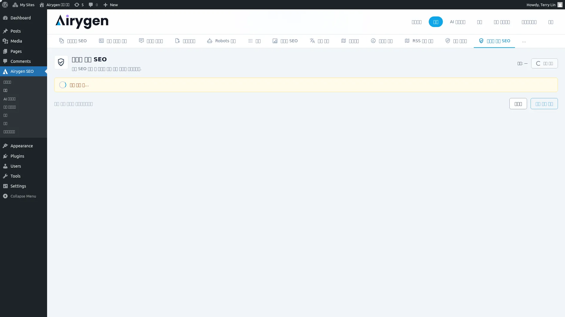Open the map-icon tab left of check-circle tab
Screen dimensions: 565x317
pos(350,41)
